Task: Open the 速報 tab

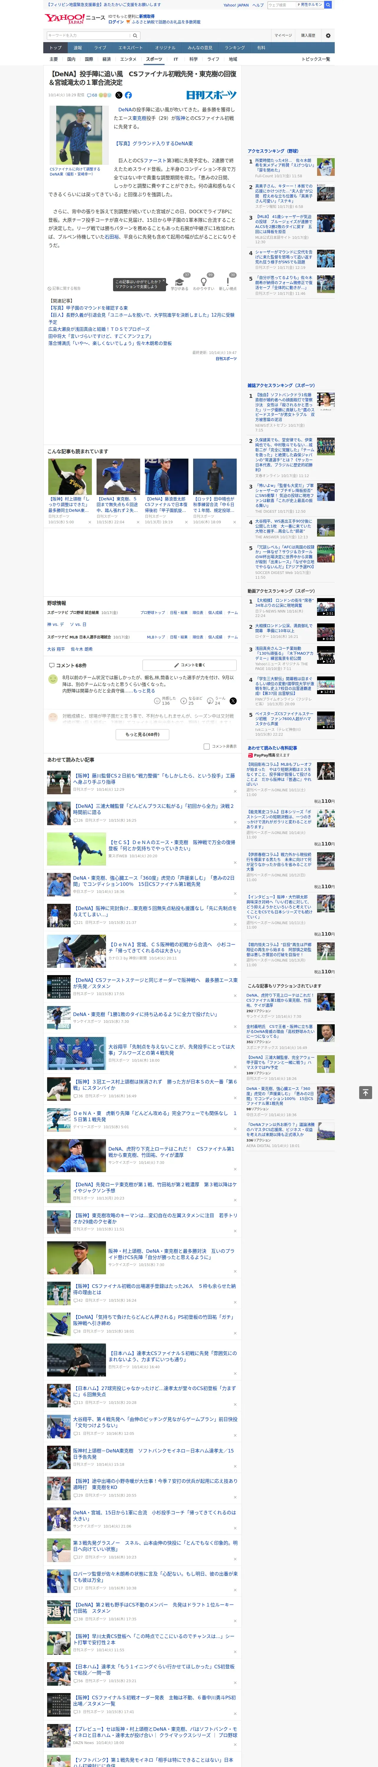Action: pos(77,48)
